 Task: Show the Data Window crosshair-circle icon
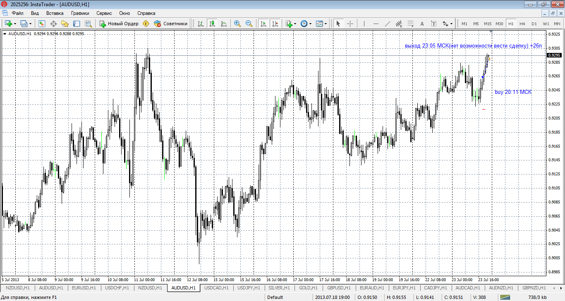point(53,24)
